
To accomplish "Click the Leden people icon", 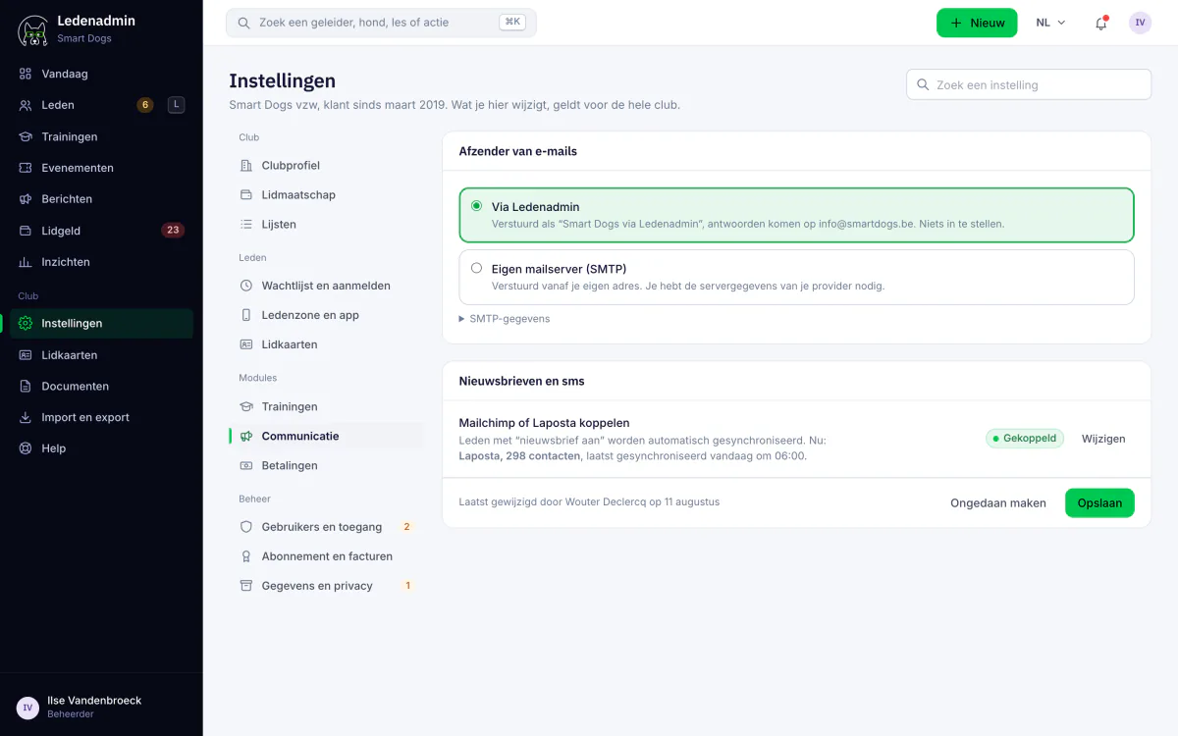I will 26,105.
